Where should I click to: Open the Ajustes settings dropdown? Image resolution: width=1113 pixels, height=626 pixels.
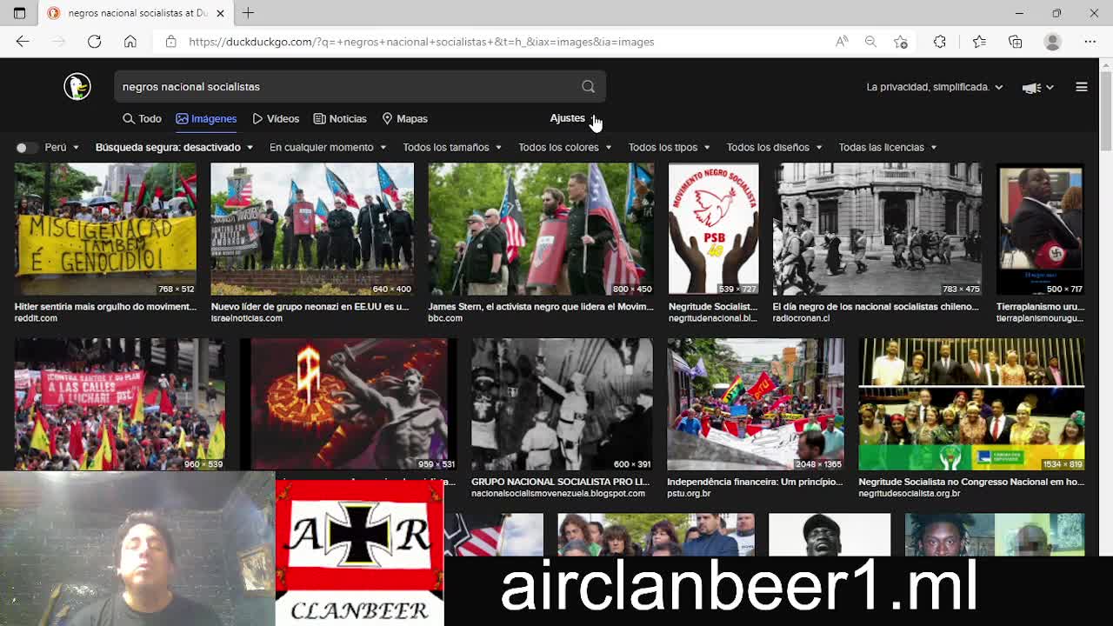(x=574, y=118)
